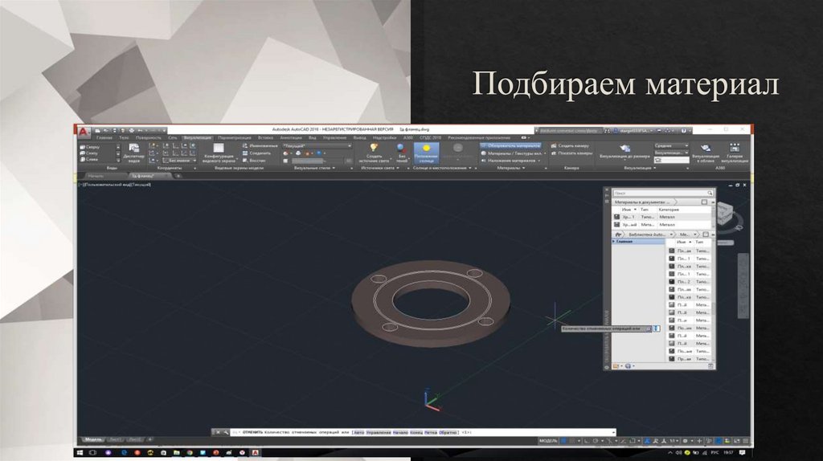The width and height of the screenshot is (823, 461).
Task: Open Галерея визуализации icon
Action: point(735,149)
